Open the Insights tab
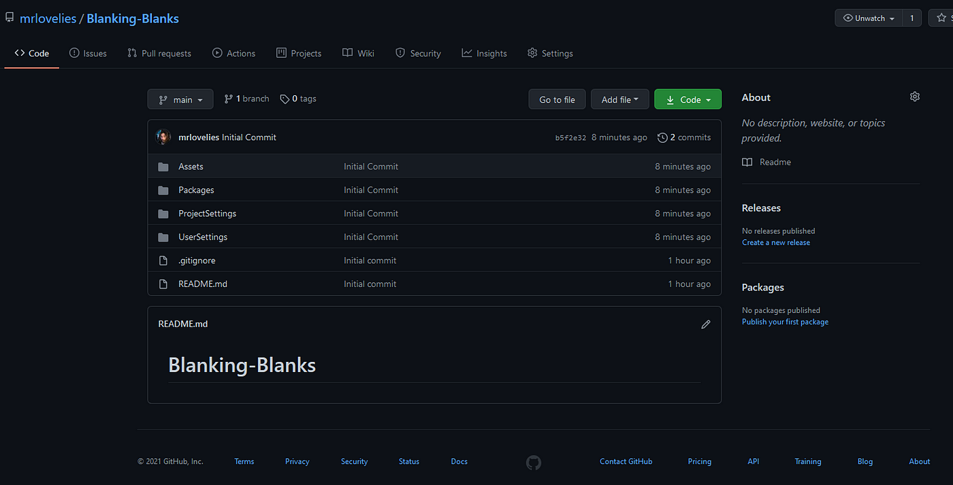The image size is (953, 485). click(x=484, y=53)
